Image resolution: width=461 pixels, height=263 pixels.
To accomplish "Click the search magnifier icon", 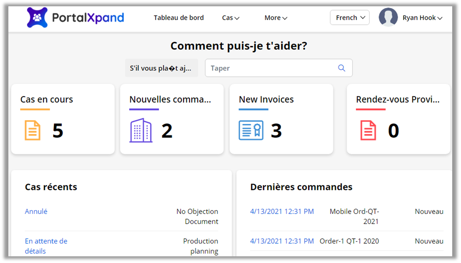I will [x=342, y=68].
